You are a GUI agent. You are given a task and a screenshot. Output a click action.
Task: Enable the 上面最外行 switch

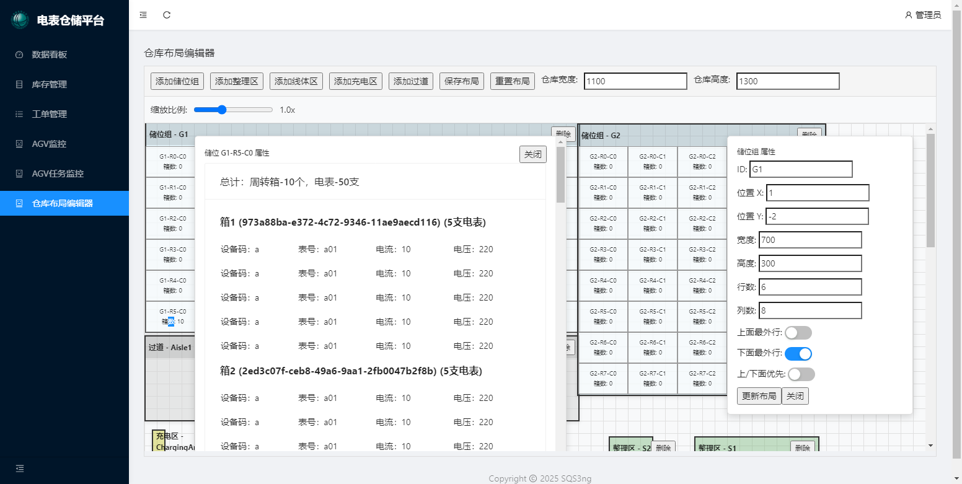[798, 333]
